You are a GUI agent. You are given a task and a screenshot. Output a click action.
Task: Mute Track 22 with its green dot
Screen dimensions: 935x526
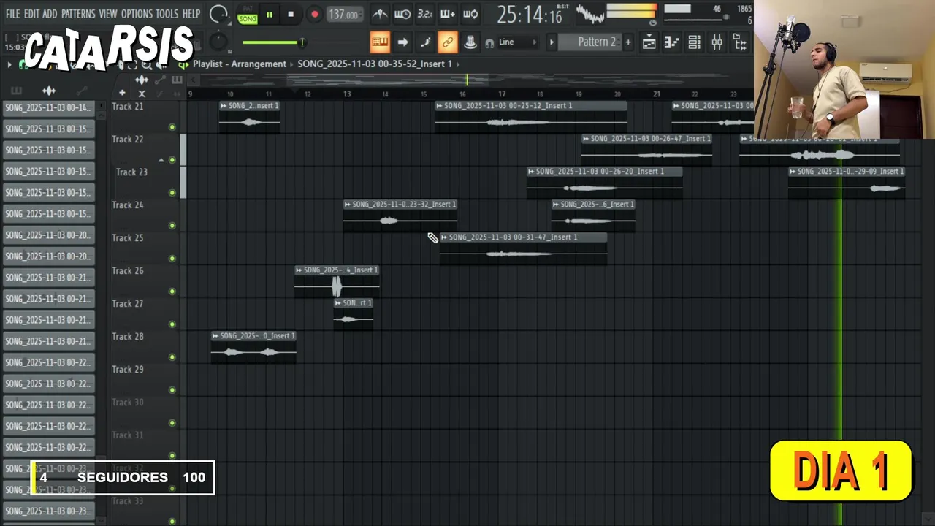(172, 160)
